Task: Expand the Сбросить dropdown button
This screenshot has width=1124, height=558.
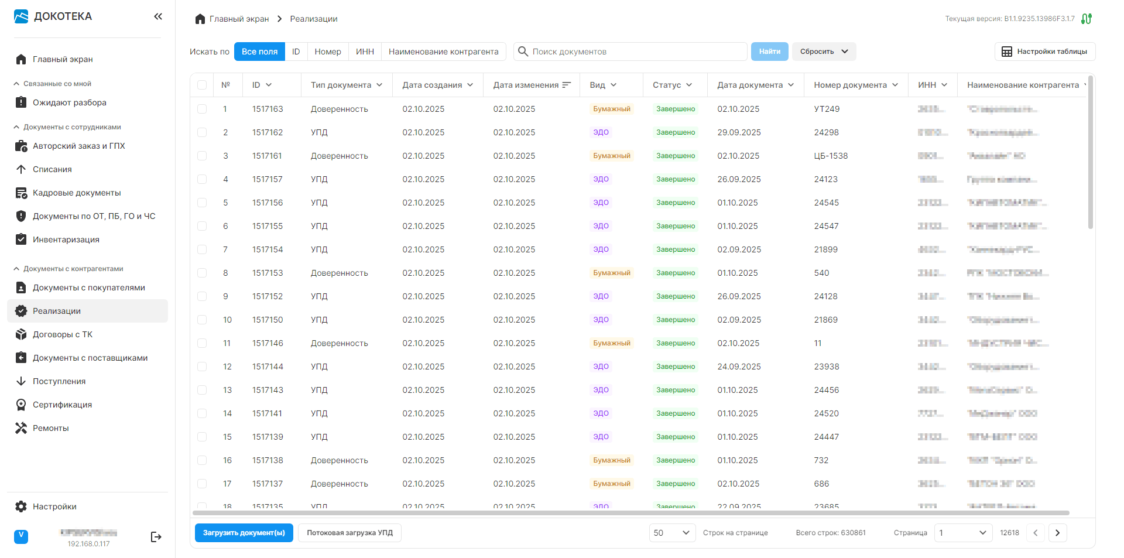Action: pyautogui.click(x=824, y=52)
